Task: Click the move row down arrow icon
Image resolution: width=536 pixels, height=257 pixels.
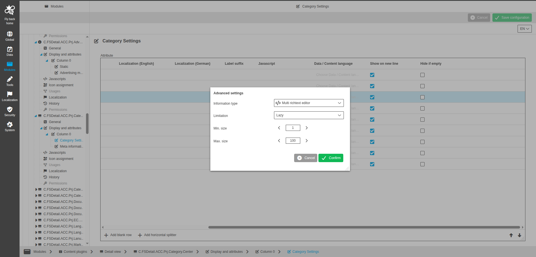Action: (x=520, y=235)
